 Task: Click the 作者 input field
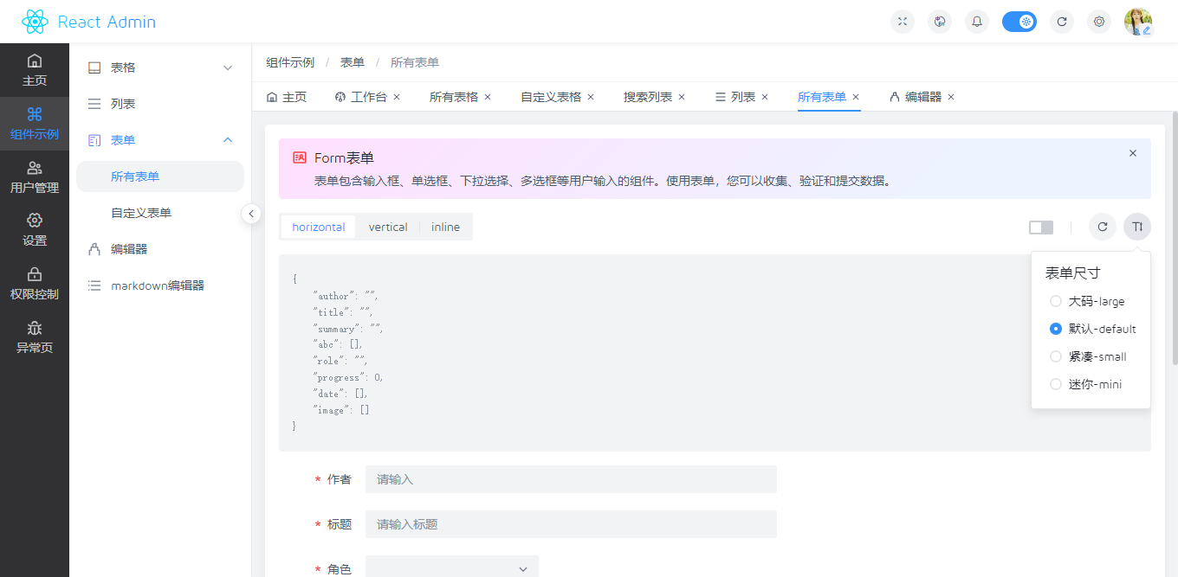pyautogui.click(x=571, y=479)
